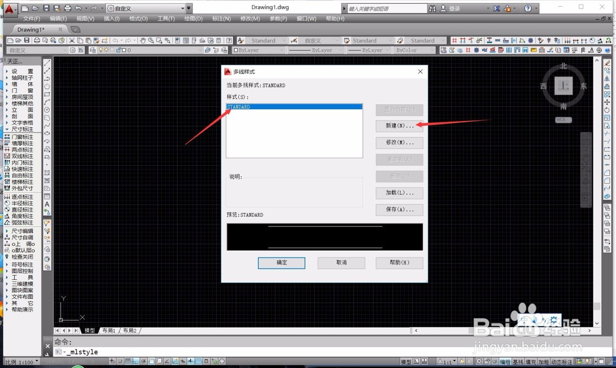616x368 pixels.
Task: Select the Pan hand tool
Action: pos(143,41)
